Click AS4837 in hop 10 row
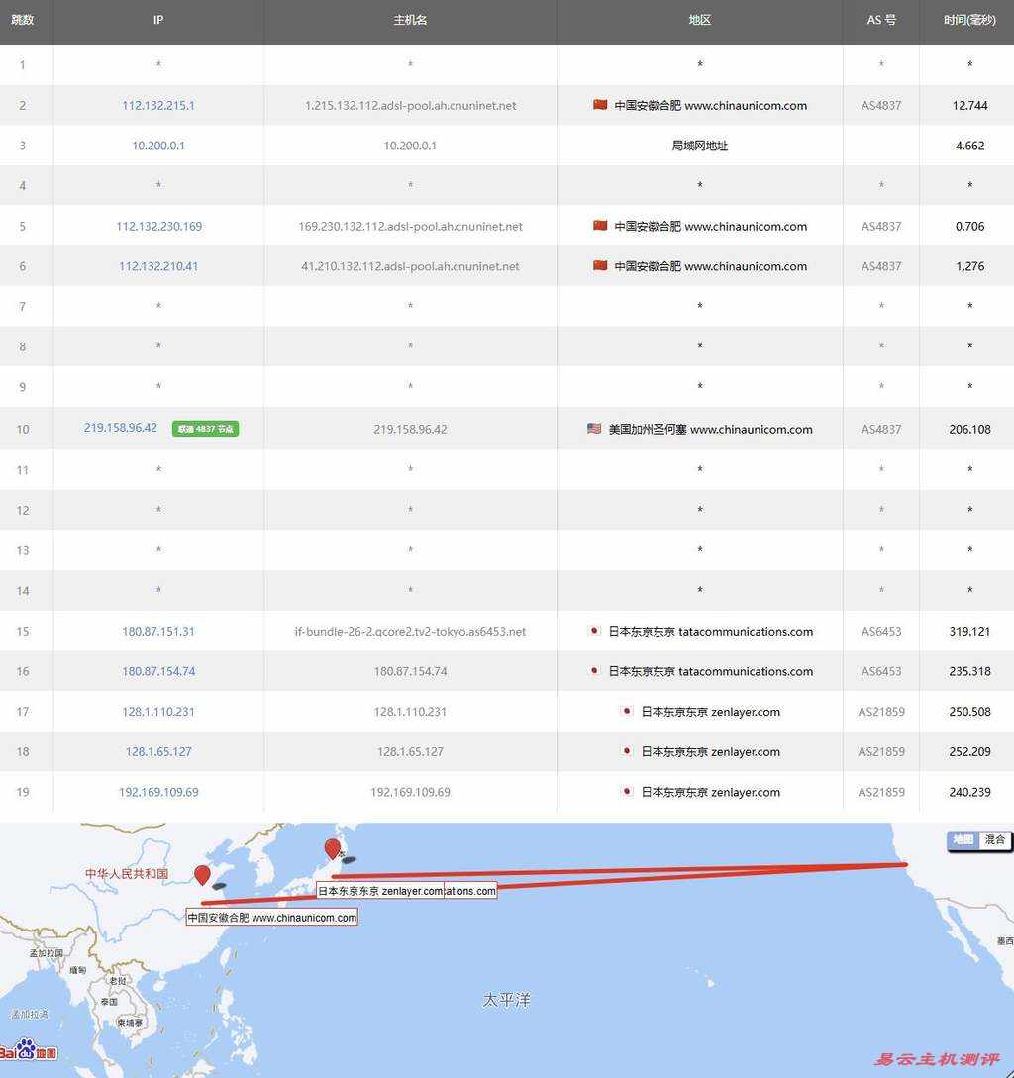Viewport: 1014px width, 1078px height. [881, 429]
